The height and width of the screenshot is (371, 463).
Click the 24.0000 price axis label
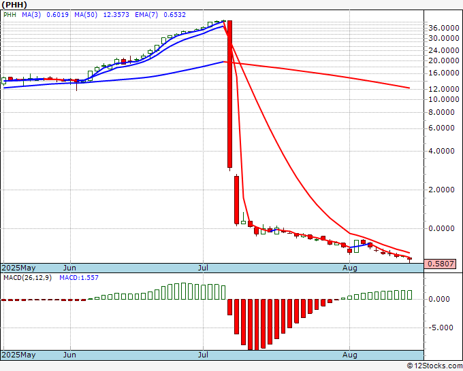(x=444, y=50)
